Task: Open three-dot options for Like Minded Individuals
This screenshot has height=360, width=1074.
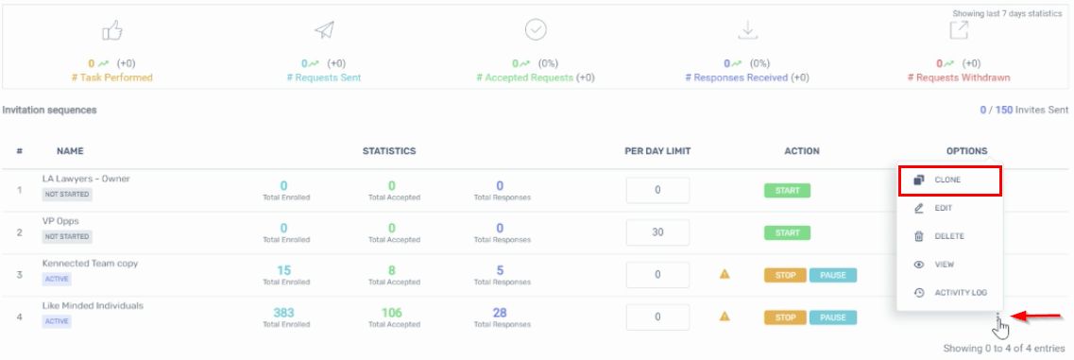Action: 998,317
